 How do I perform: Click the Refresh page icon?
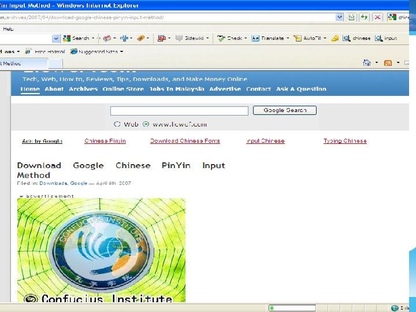pyautogui.click(x=364, y=17)
